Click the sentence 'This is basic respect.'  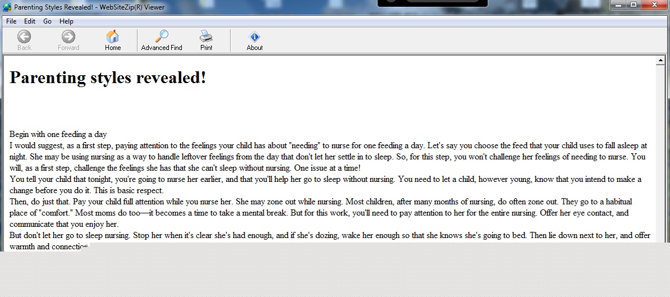129,190
